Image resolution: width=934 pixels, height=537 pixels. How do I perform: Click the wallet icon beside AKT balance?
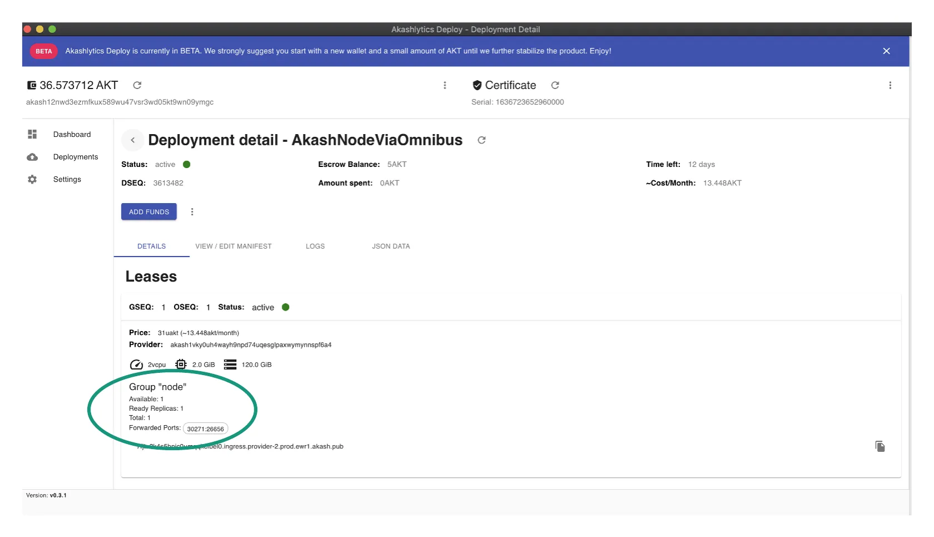click(32, 85)
